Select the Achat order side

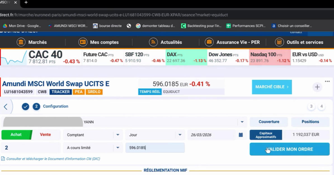17,135
